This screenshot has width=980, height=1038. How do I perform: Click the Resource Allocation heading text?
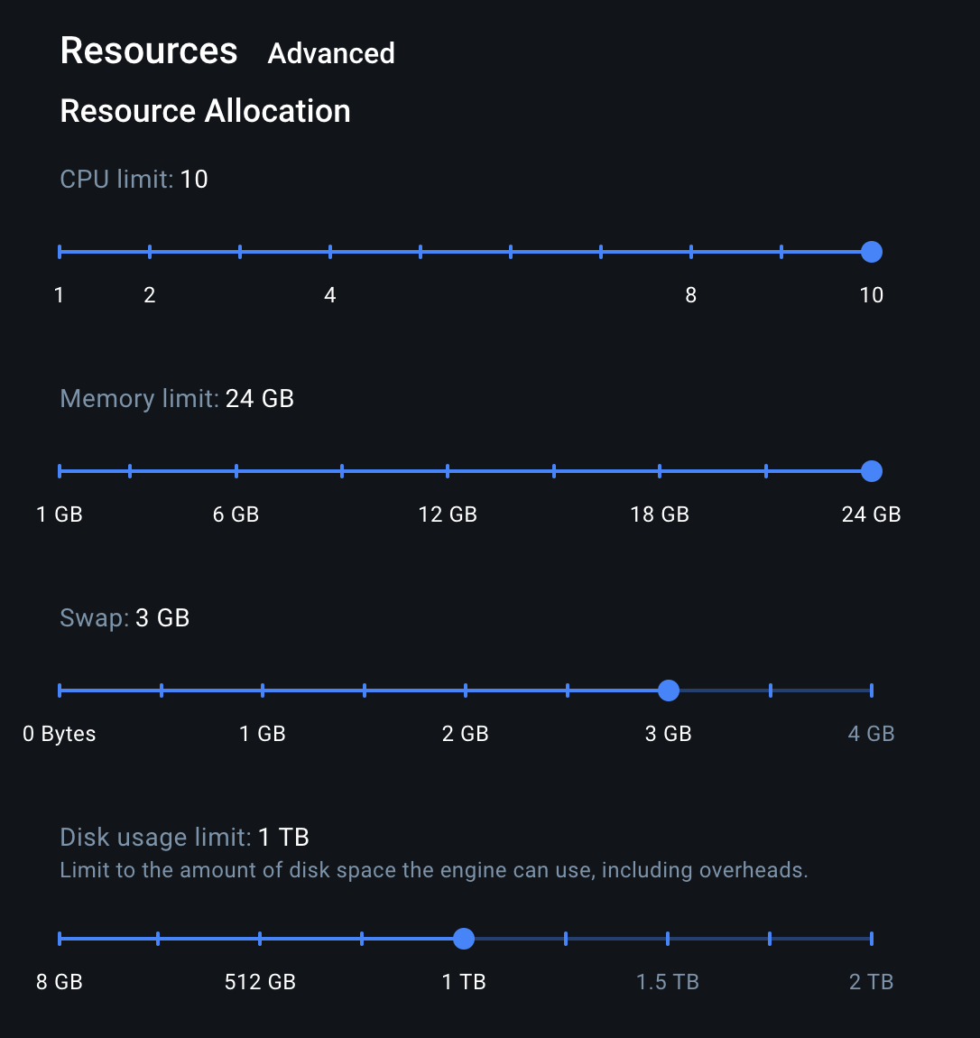205,110
